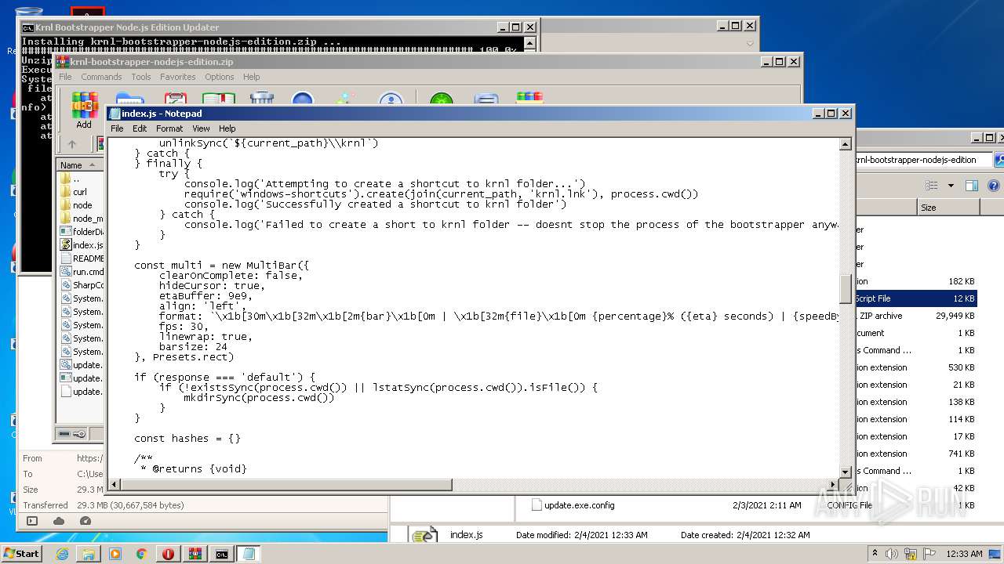
Task: Select update.exe.config in Explorer list
Action: click(x=579, y=505)
